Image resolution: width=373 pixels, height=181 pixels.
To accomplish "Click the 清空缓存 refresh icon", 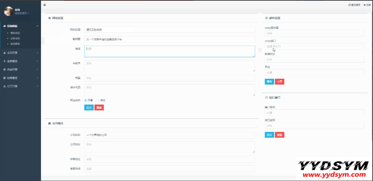I will 350,5.
